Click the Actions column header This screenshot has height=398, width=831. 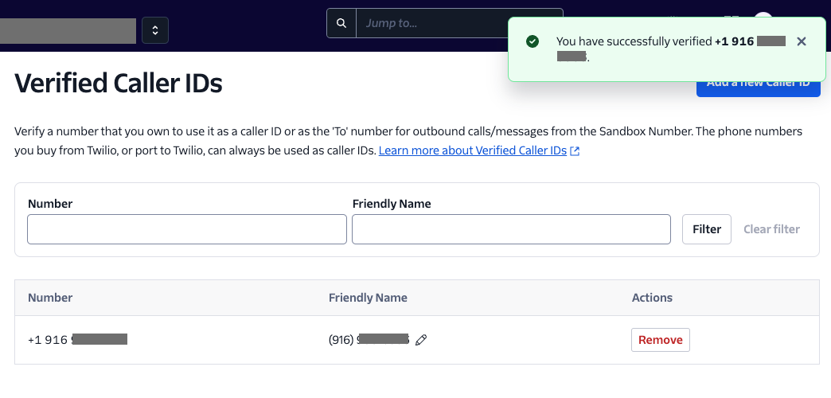[x=652, y=298]
